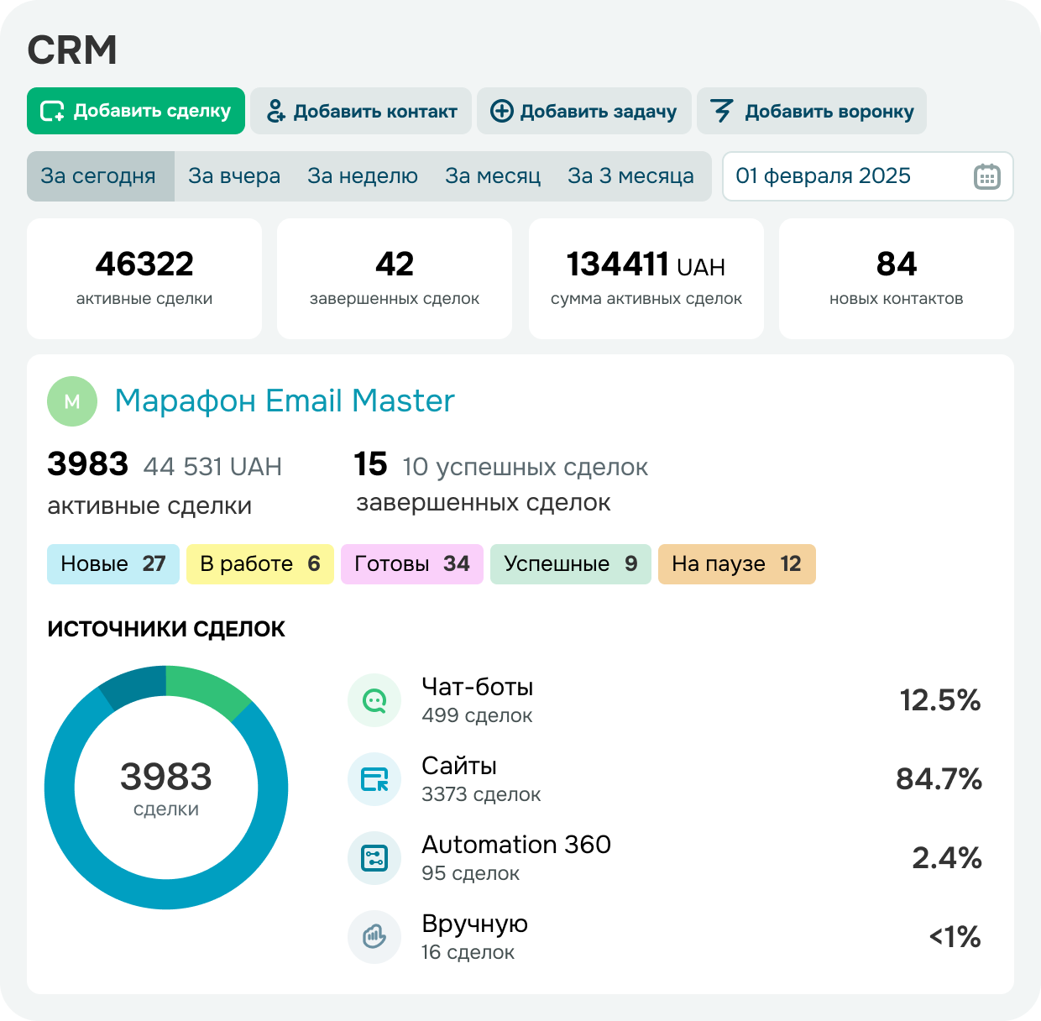
Task: Click the plus-circle icon in Добавить задачу
Action: [x=502, y=110]
